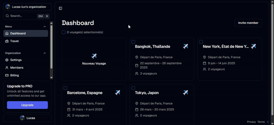Click '9 juin - 14 juin 2025' date
This screenshot has height=125, width=274.
[221, 63]
